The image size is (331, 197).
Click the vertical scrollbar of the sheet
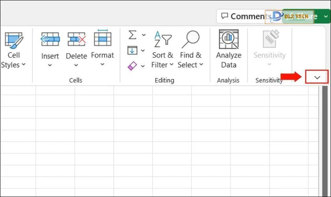pyautogui.click(x=325, y=141)
